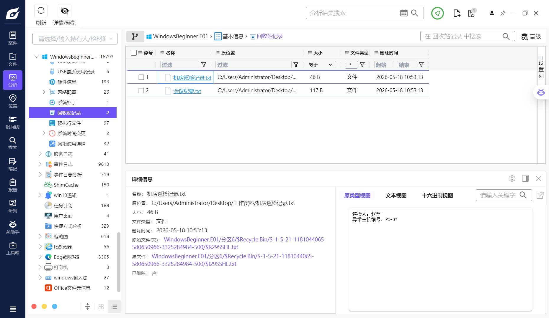Screen dimensions: 549x318
Task: Open the 搜索 sidebar section
Action: point(13,143)
